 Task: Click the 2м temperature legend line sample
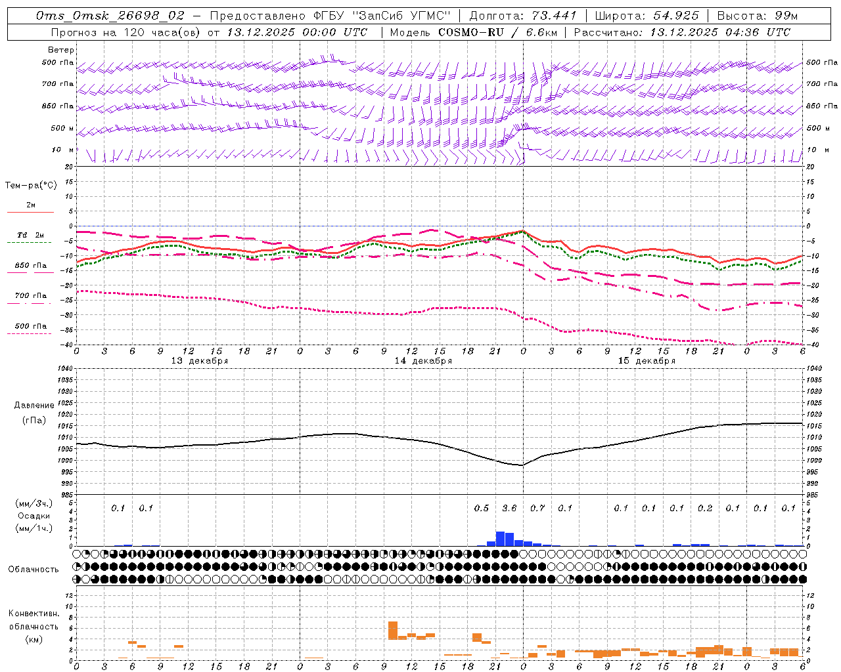[30, 212]
